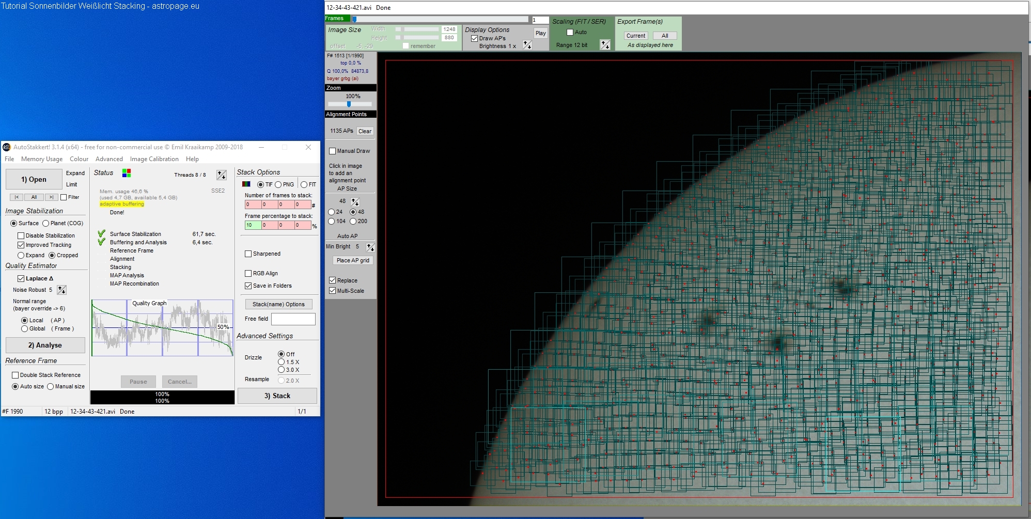Viewport: 1031px width, 519px height.
Task: Open the File menu
Action: (x=9, y=159)
